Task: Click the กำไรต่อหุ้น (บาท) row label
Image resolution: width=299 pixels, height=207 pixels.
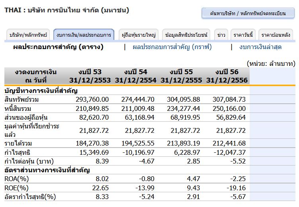Action: pyautogui.click(x=29, y=161)
